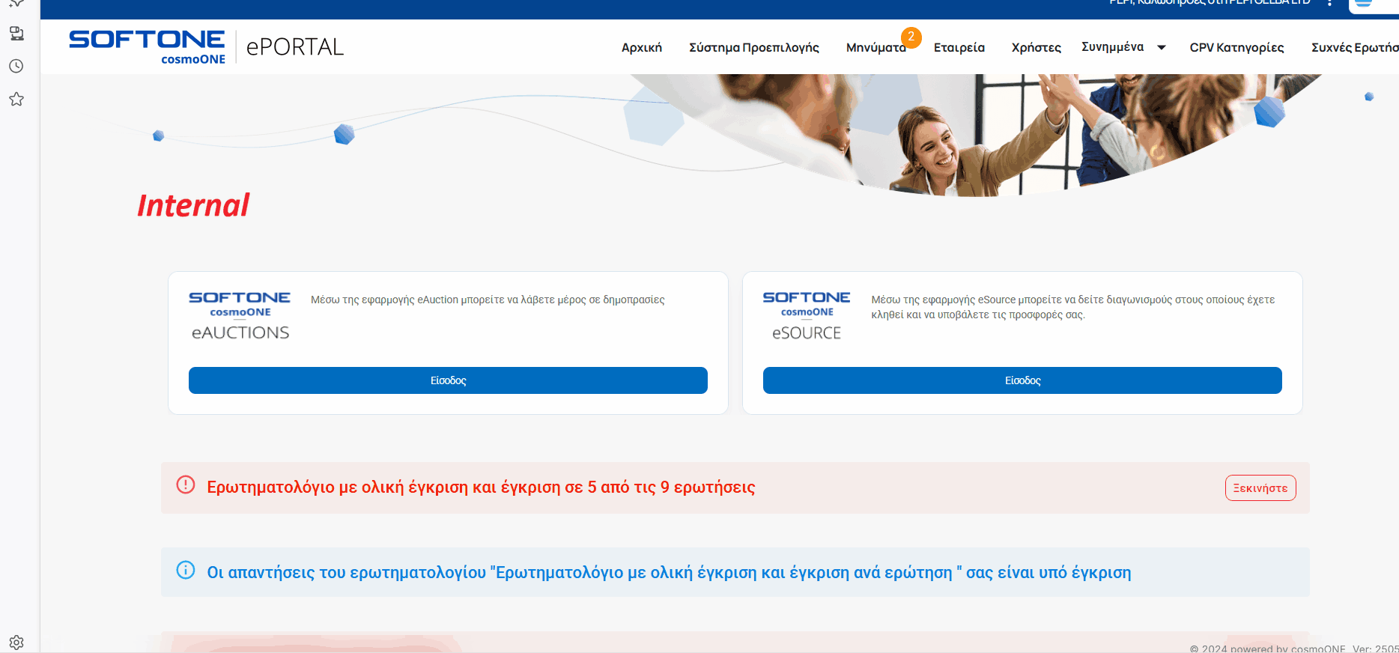Click the SOFTONE eAUCTIONS card logo
The height and width of the screenshot is (653, 1399).
click(240, 316)
